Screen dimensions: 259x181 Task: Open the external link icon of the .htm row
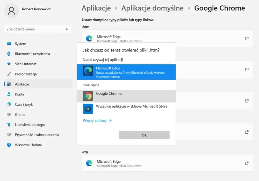point(247,39)
